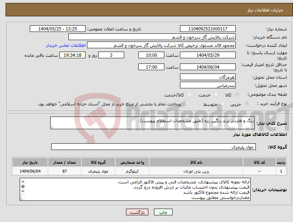This screenshot has height=222, width=293.
Task: Click the واحد شمارش column header
Action: point(132,162)
